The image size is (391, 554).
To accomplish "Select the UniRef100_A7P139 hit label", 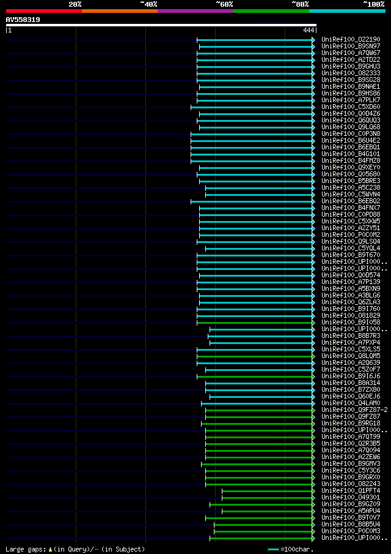I will [351, 282].
